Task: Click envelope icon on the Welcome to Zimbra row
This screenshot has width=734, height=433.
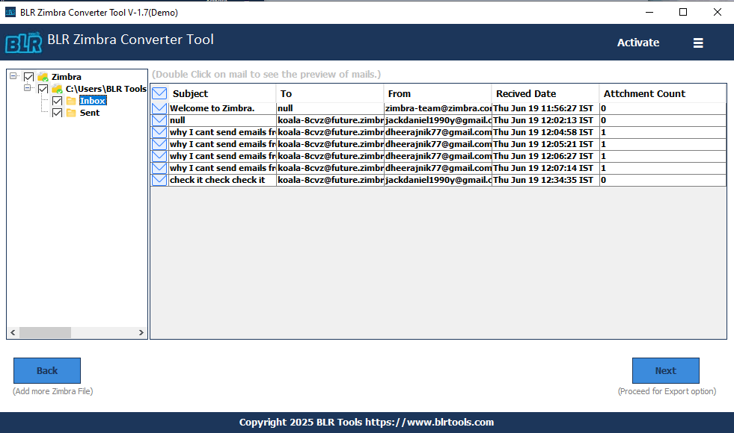Action: click(159, 108)
